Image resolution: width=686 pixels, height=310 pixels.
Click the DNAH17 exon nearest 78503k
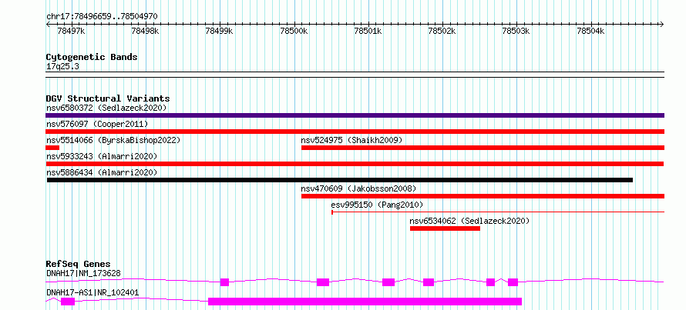(x=513, y=282)
